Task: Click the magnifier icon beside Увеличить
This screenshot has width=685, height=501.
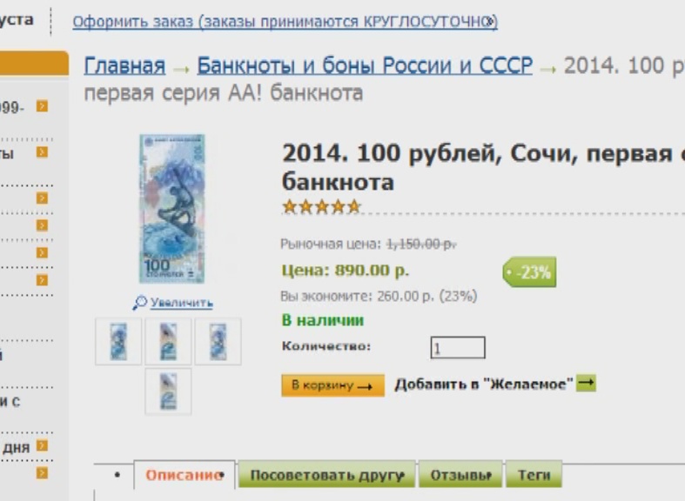Action: (140, 302)
